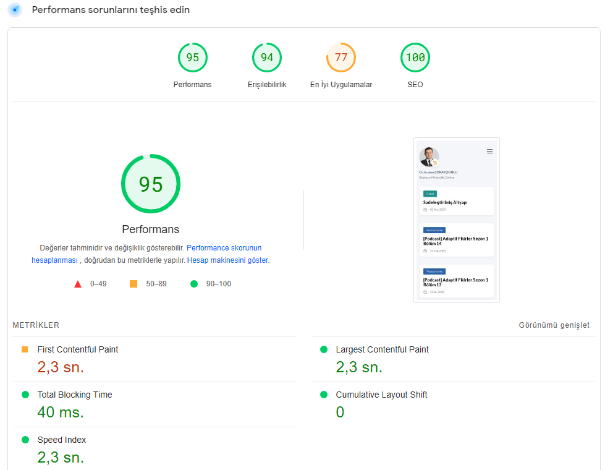Viewport: 605px width, 470px height.
Task: Expand metrics with Görünümü genişlet
Action: 554,325
